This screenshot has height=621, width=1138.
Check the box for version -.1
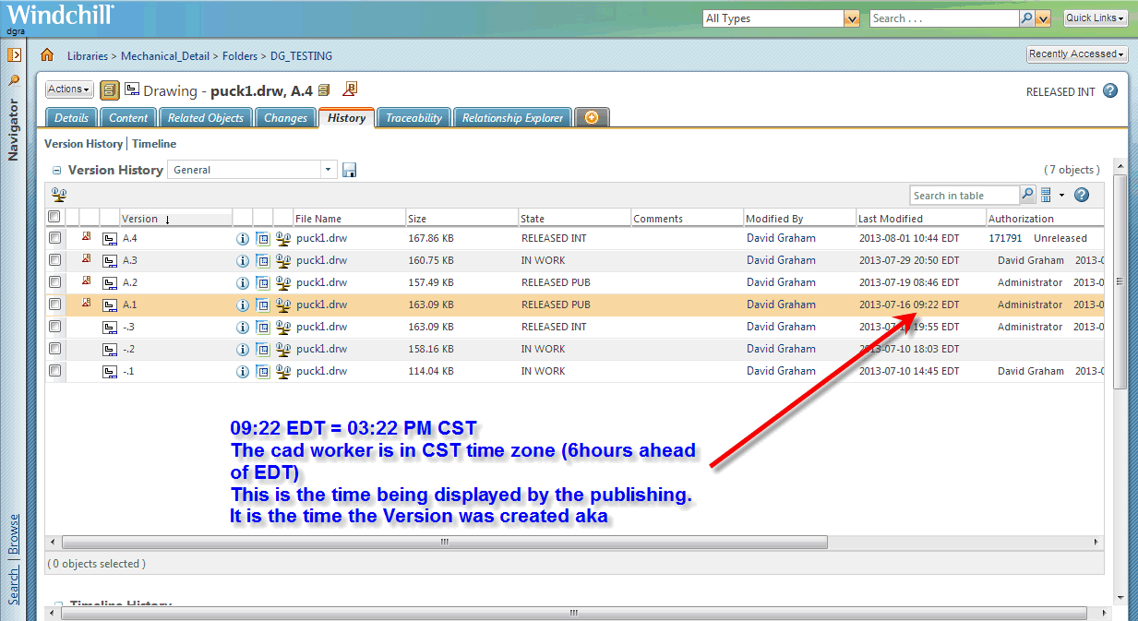[54, 370]
